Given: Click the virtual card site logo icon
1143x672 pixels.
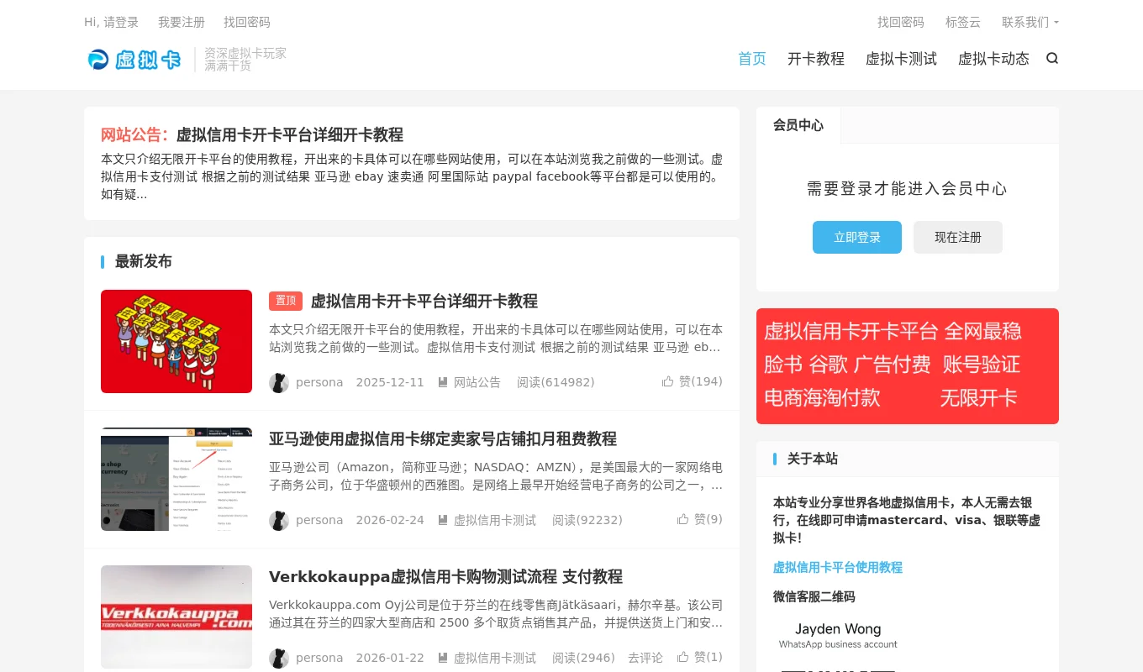Looking at the screenshot, I should coord(98,59).
